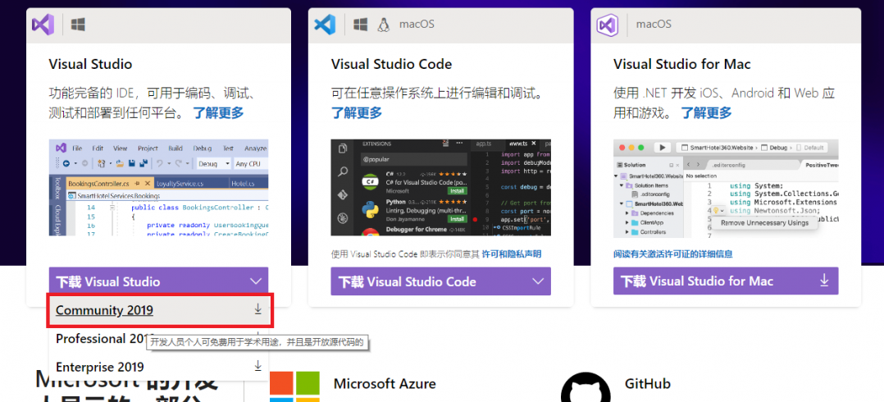
Task: Click macOS label on VS Code card
Action: [417, 25]
